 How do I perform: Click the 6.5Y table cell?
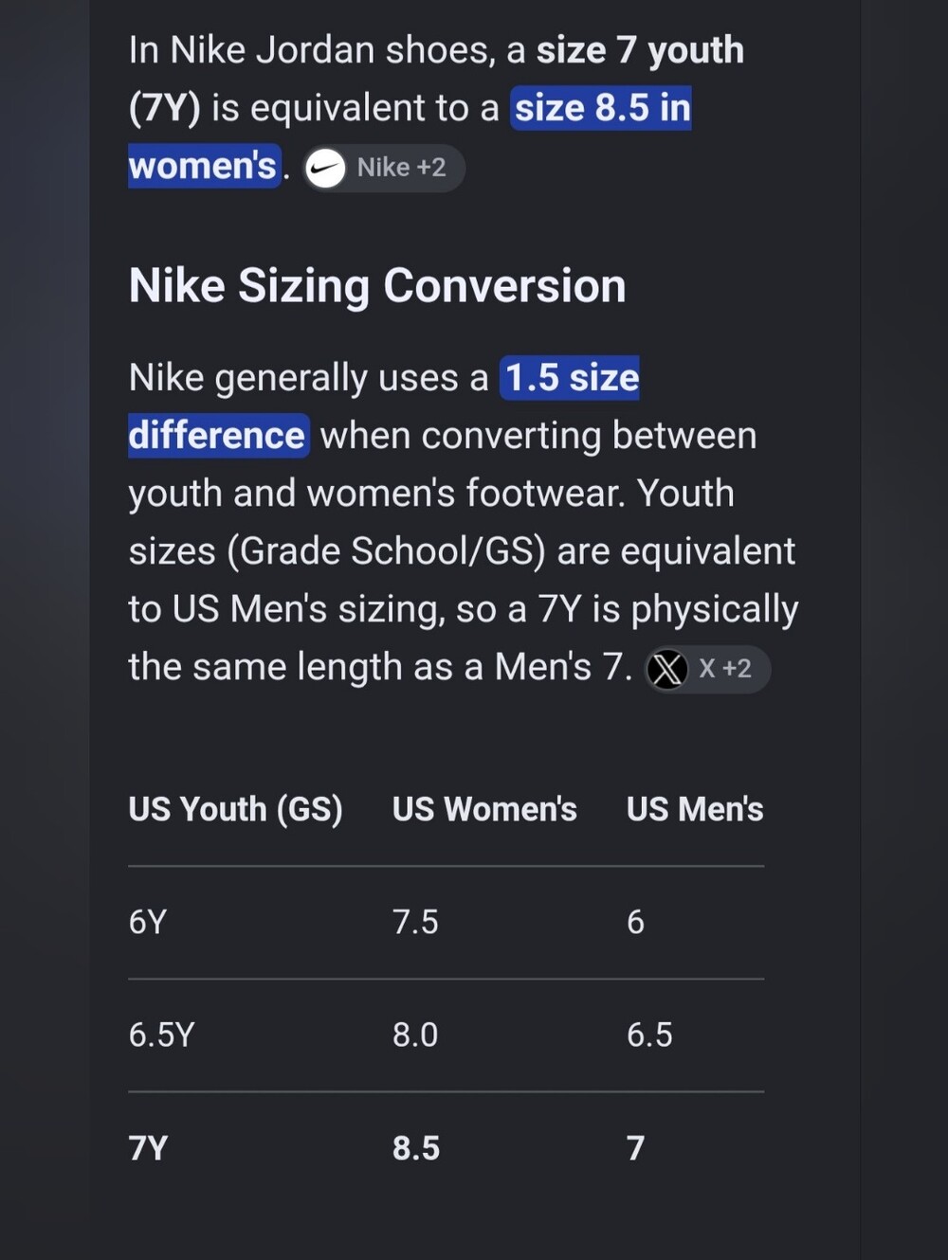(x=161, y=1035)
